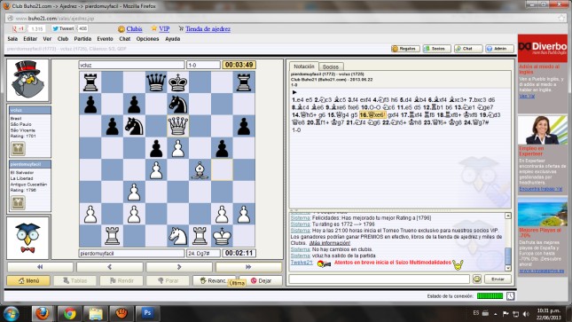The image size is (572, 322).
Task: Switch to the Socios tab
Action: point(331,67)
